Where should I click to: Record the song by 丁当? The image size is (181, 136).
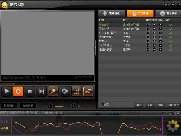point(154,41)
